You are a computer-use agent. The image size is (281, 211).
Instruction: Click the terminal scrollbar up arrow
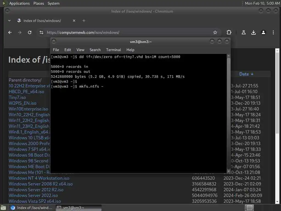pos(229,56)
